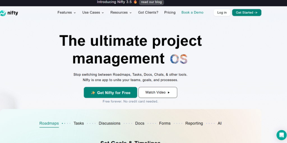Image resolution: width=287 pixels, height=143 pixels.
Task: Click the fire emoji beside Nifty 3.5
Action: [135, 2]
